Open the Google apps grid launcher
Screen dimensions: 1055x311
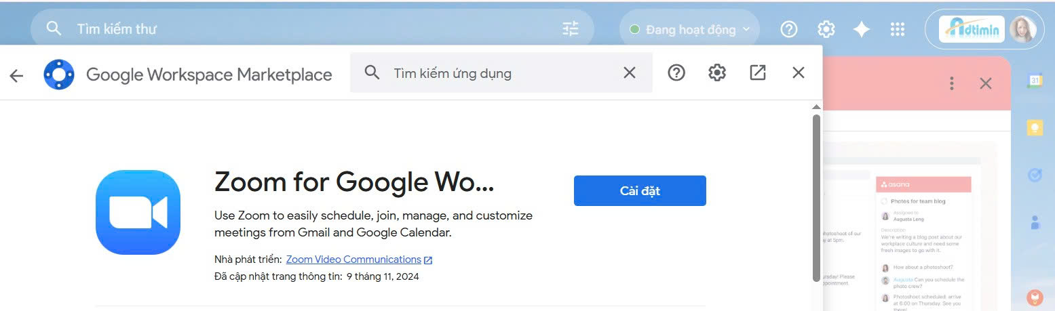(x=898, y=30)
